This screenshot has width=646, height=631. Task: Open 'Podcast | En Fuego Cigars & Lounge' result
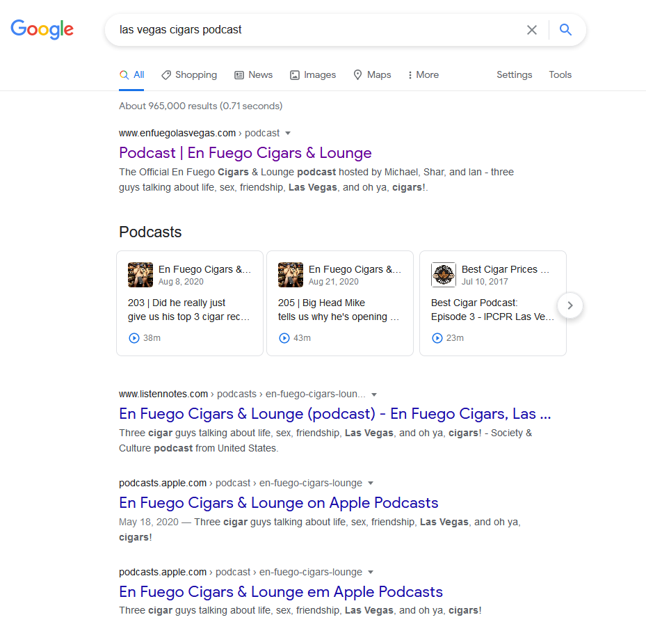click(x=245, y=153)
